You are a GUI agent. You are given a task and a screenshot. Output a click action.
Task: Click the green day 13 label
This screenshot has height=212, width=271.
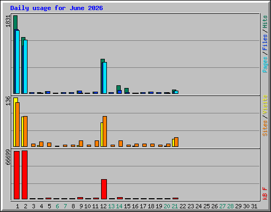pos(111,206)
